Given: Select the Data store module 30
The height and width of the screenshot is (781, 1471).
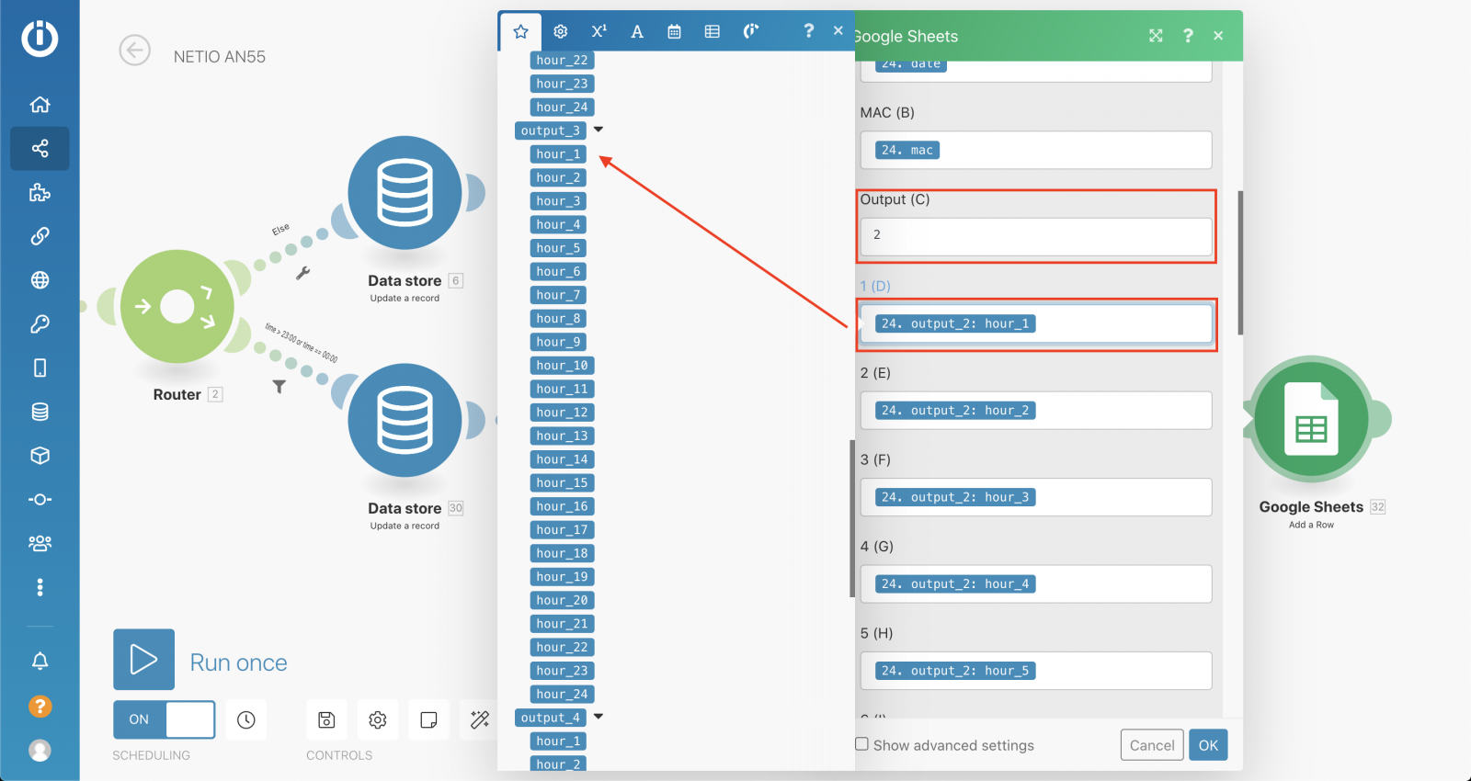Looking at the screenshot, I should click(405, 421).
